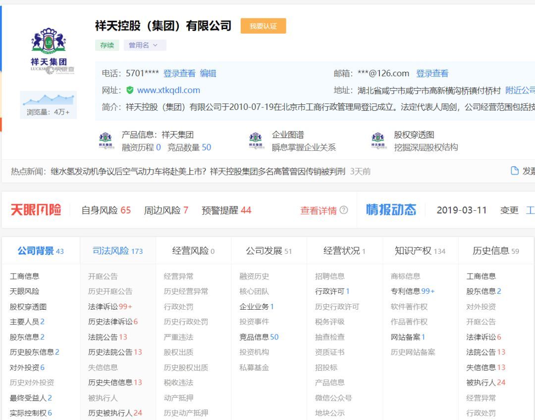Open 对外投资 6 under 公司背景

(x=27, y=368)
